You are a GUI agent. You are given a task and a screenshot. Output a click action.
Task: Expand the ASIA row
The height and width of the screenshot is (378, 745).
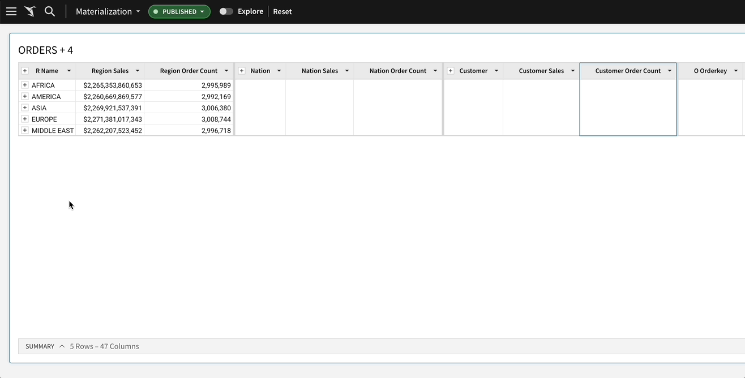(x=25, y=108)
